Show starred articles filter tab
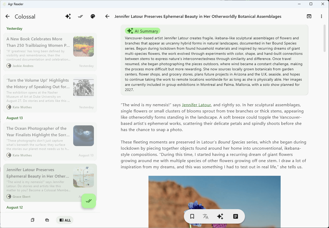The height and width of the screenshot is (228, 329). [x=33, y=220]
